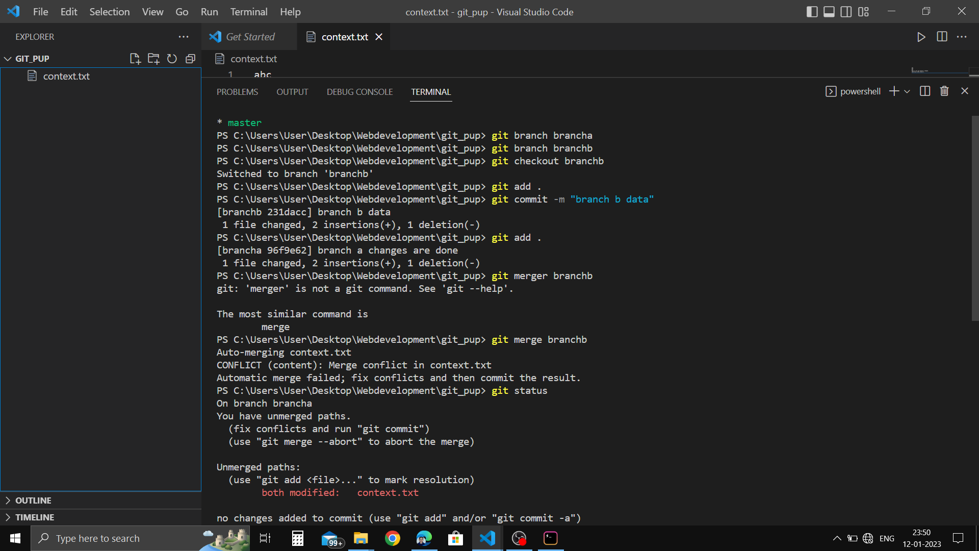Open Customize Layout icon in title bar
979x551 pixels.
coord(863,12)
